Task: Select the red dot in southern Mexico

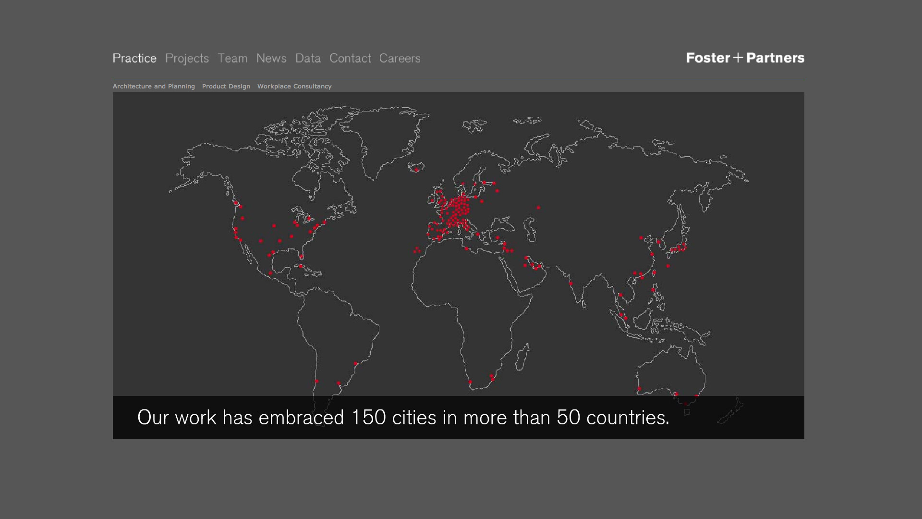Action: coord(270,273)
